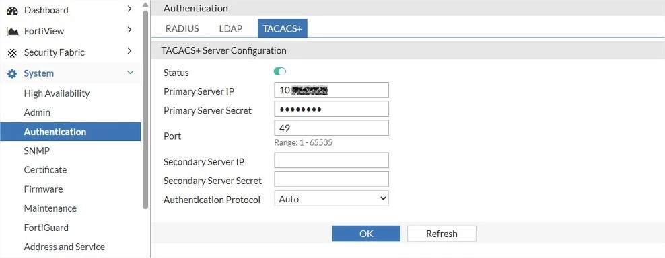Open the Admin menu item
This screenshot has width=665, height=258.
point(37,112)
